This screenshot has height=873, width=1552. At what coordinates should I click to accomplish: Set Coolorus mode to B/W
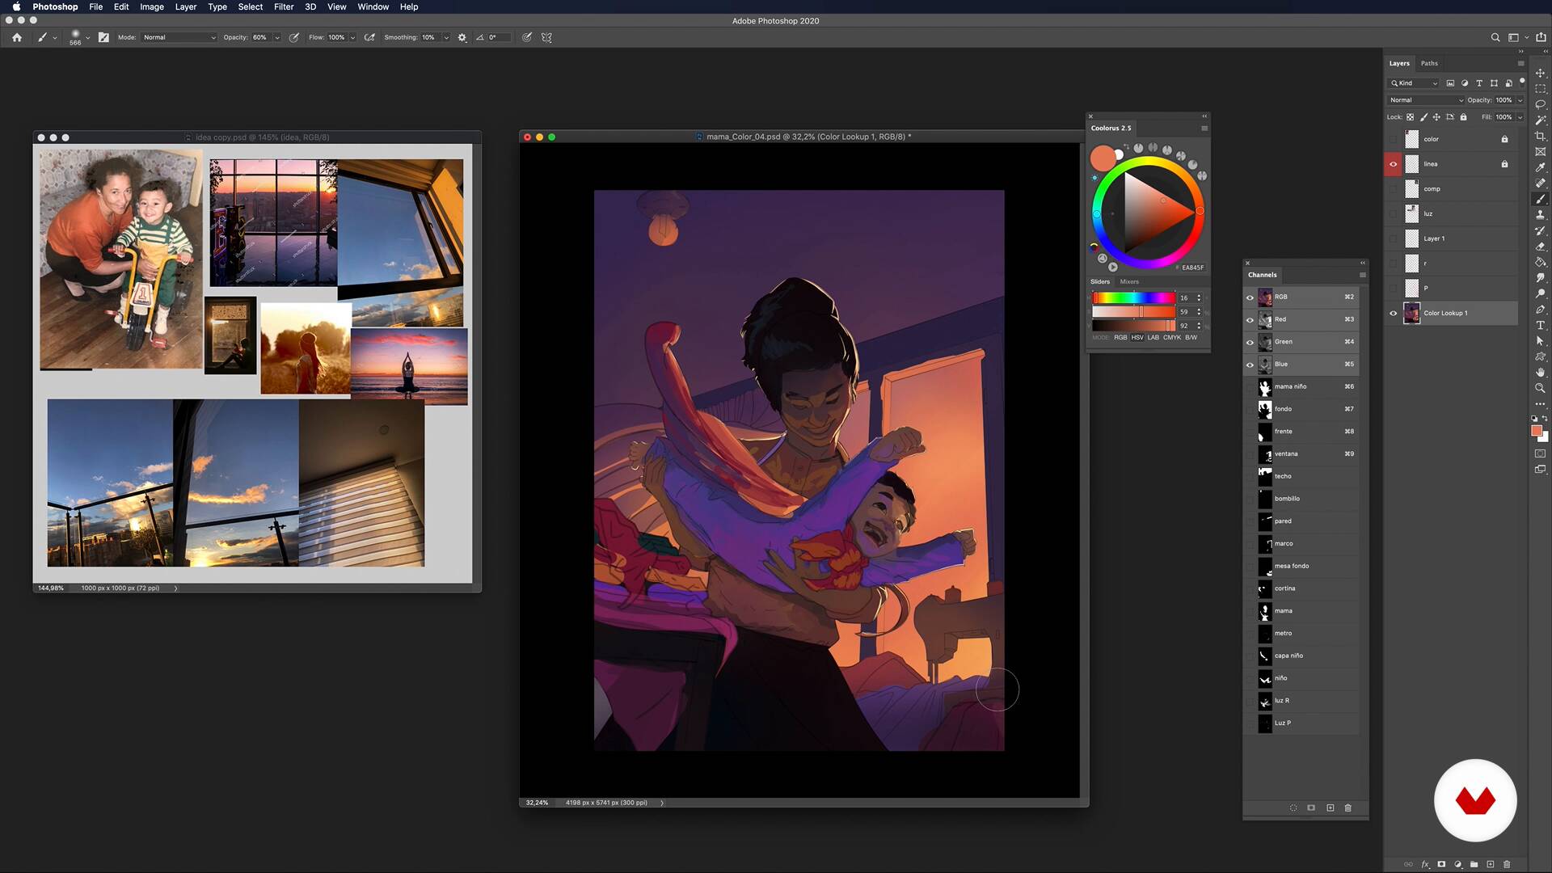pyautogui.click(x=1191, y=337)
